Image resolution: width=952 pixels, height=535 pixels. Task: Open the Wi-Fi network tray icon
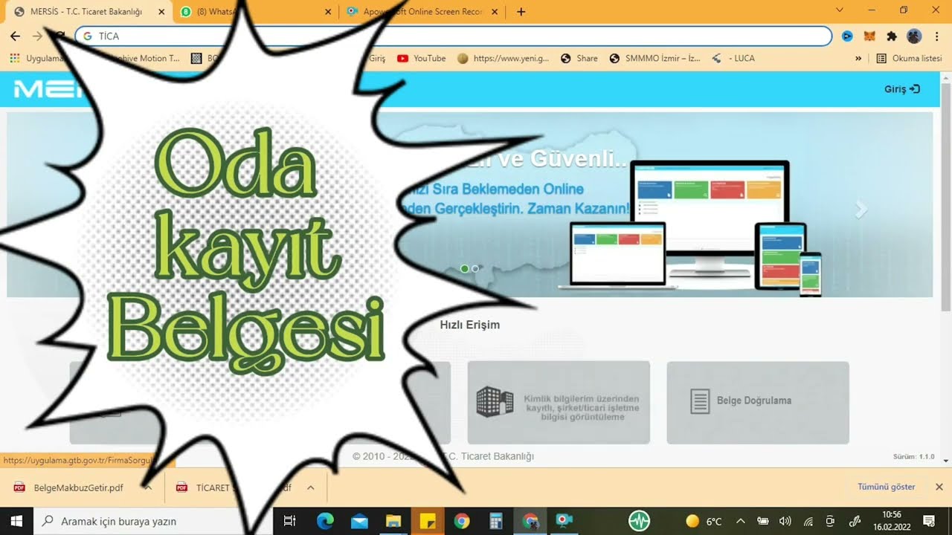808,521
